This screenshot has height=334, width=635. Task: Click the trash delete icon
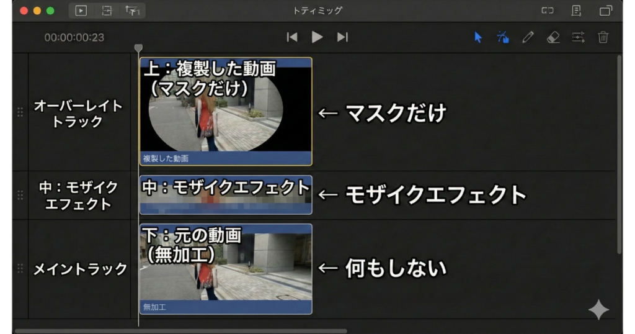pos(603,37)
